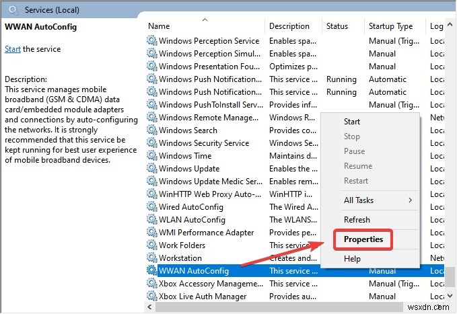Image resolution: width=457 pixels, height=314 pixels.
Task: Click the Windows Time gear icon
Action: tap(152, 155)
